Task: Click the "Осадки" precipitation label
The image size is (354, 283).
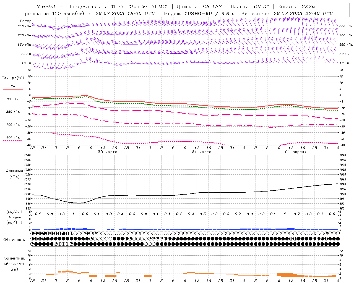Action: coord(14,217)
